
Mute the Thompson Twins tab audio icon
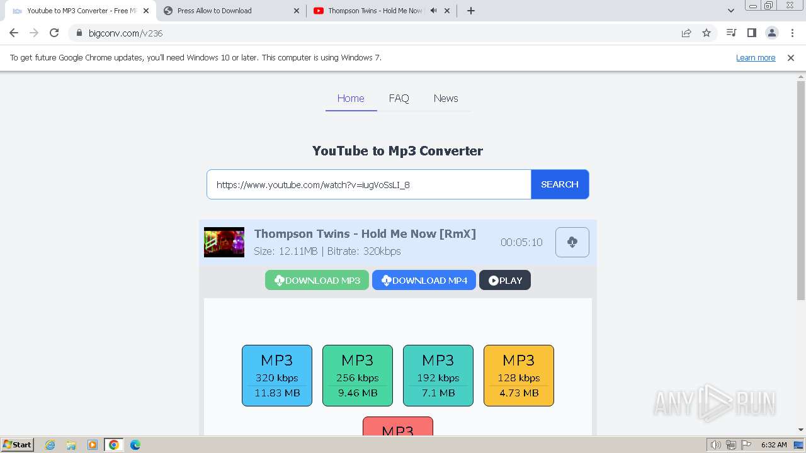pyautogui.click(x=433, y=11)
